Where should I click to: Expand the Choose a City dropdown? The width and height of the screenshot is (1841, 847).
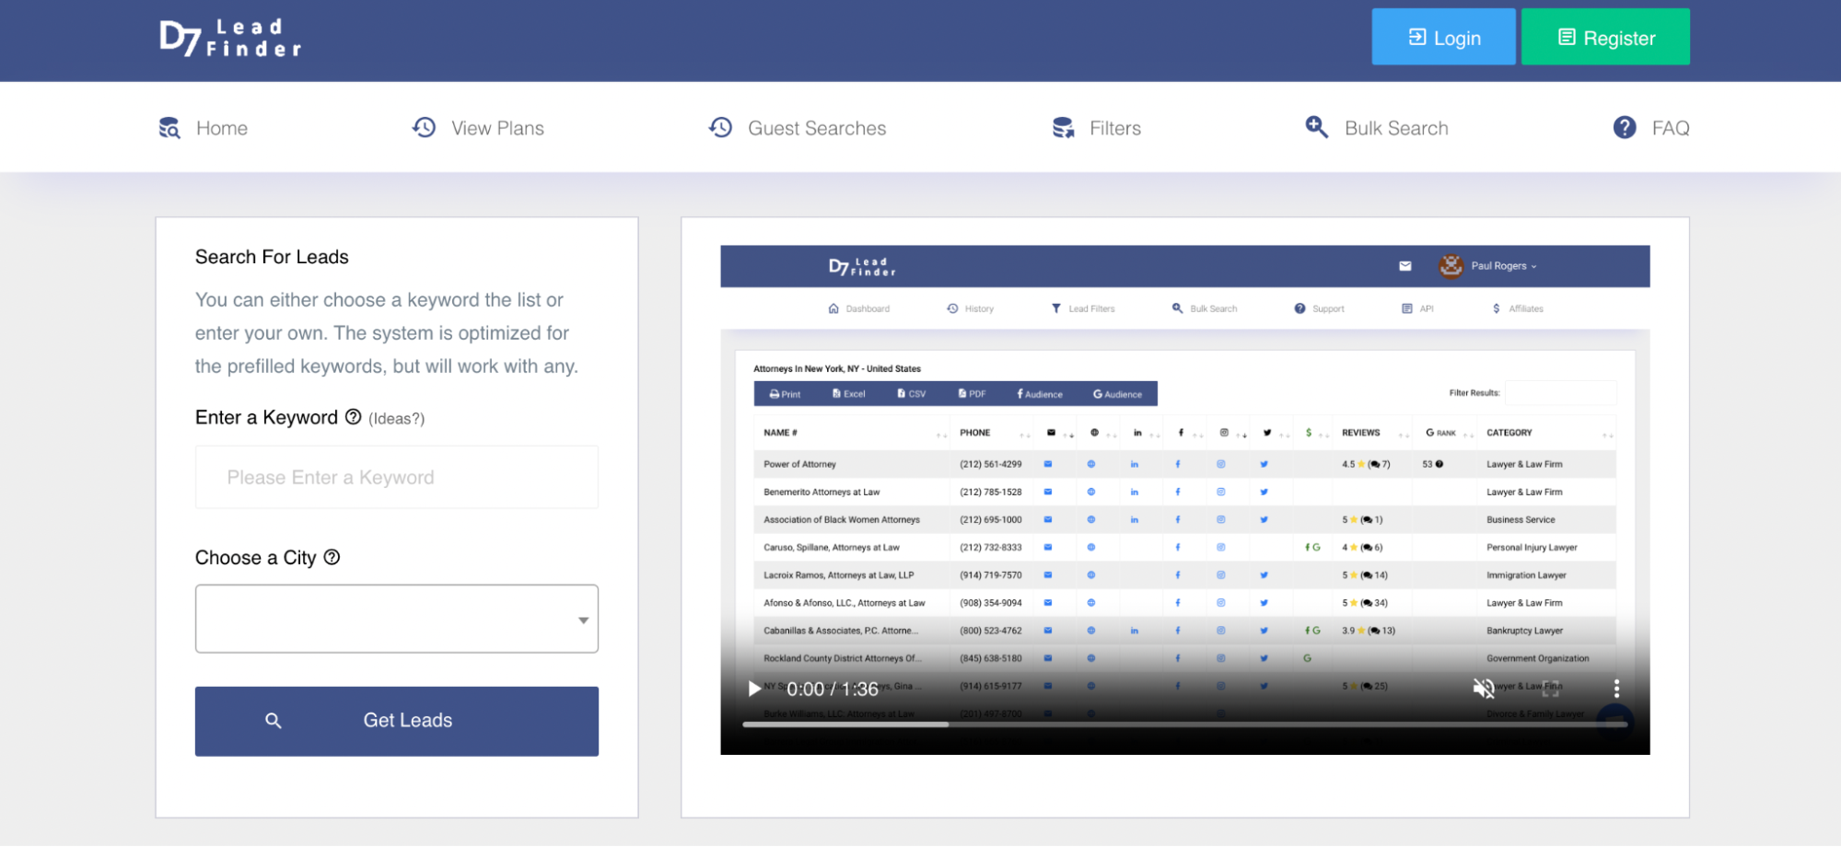point(397,619)
